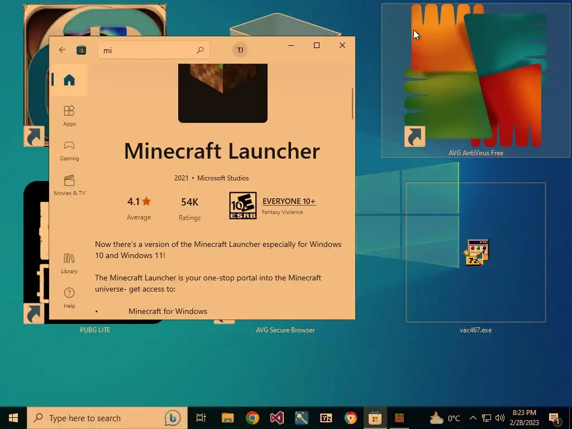The height and width of the screenshot is (429, 572).
Task: Click the EVERYONE 10+ rating link
Action: click(x=289, y=201)
